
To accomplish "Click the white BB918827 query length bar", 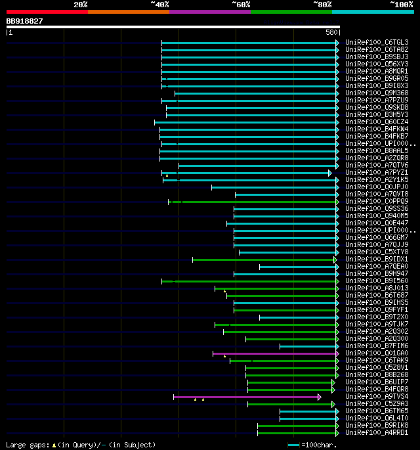I will tap(173, 27).
